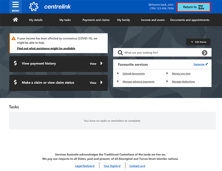Viewport: 222px width, 171px height.
Task: Click the Centrelink star logo
Action: point(34,6)
